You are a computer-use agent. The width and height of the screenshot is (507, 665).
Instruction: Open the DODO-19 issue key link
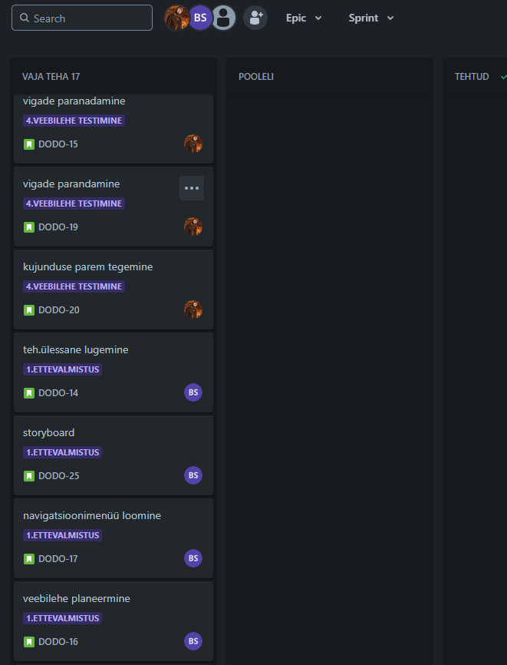coord(58,227)
